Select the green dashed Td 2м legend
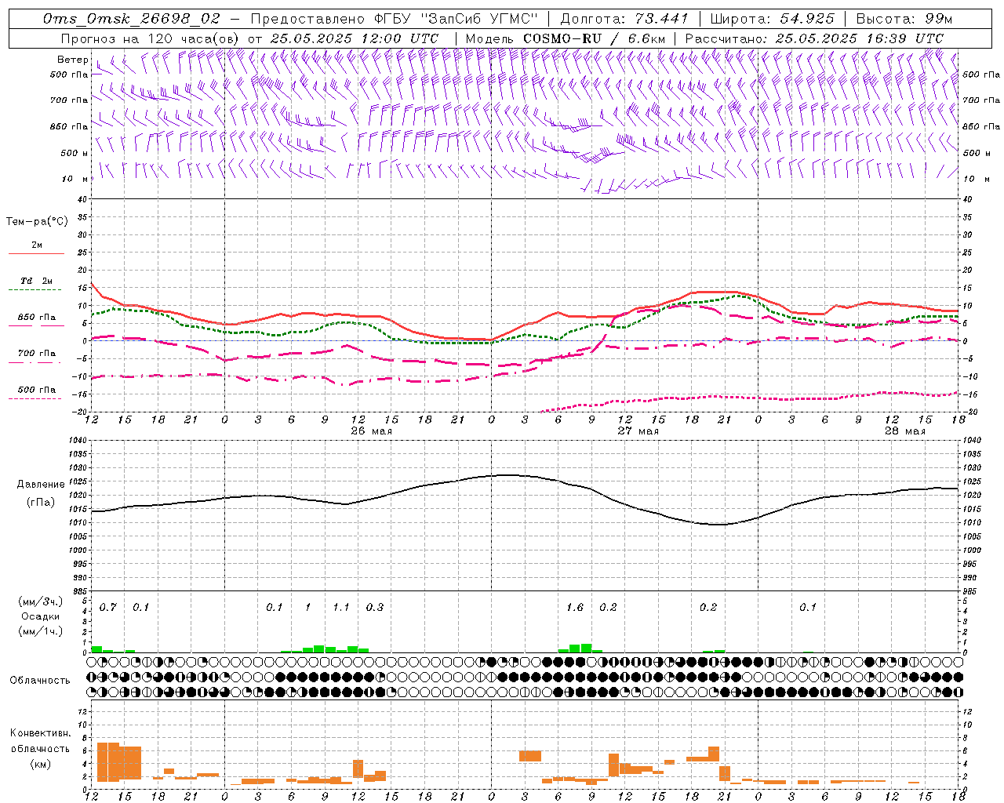This screenshot has width=1004, height=803. [x=36, y=285]
